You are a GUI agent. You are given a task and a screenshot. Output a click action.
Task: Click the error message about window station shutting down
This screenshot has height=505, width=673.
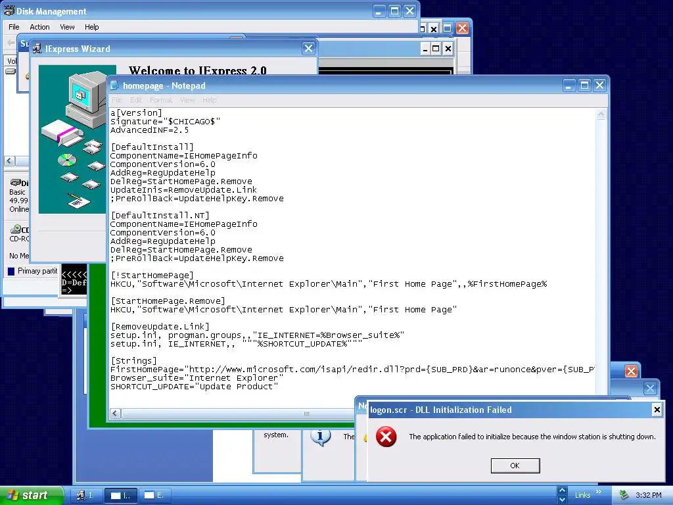(x=532, y=437)
